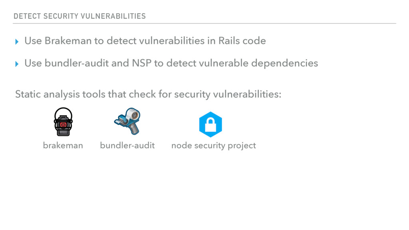Click the brakeman lantern icon
The height and width of the screenshot is (230, 409).
[63, 122]
